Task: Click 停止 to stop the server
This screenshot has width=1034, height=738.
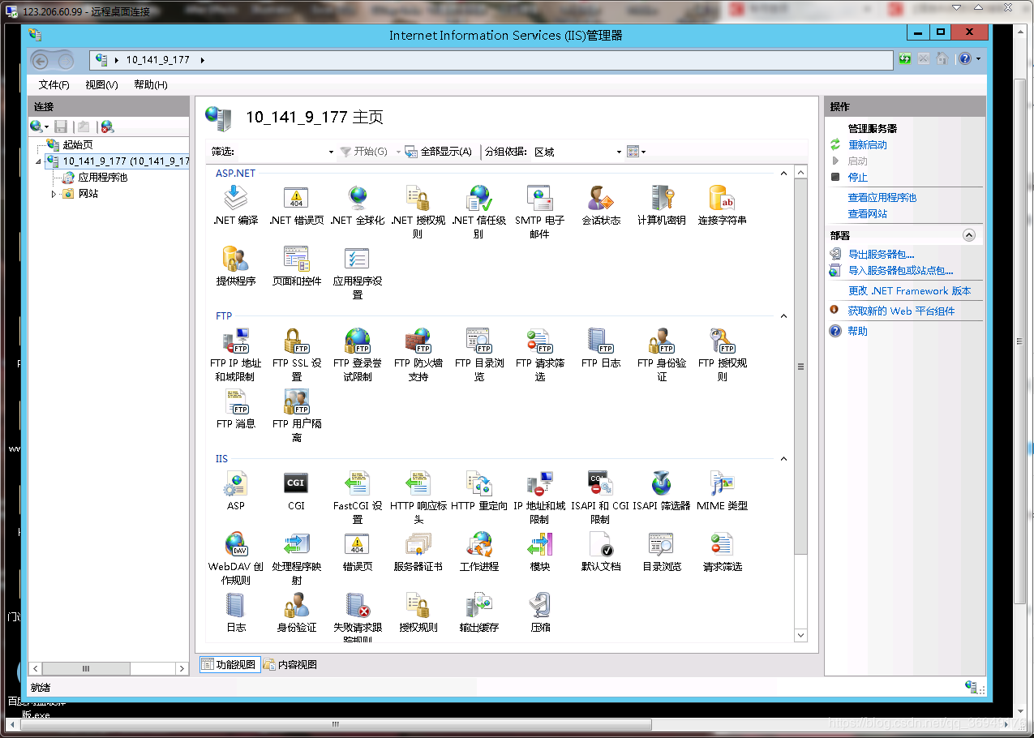Action: coord(858,178)
